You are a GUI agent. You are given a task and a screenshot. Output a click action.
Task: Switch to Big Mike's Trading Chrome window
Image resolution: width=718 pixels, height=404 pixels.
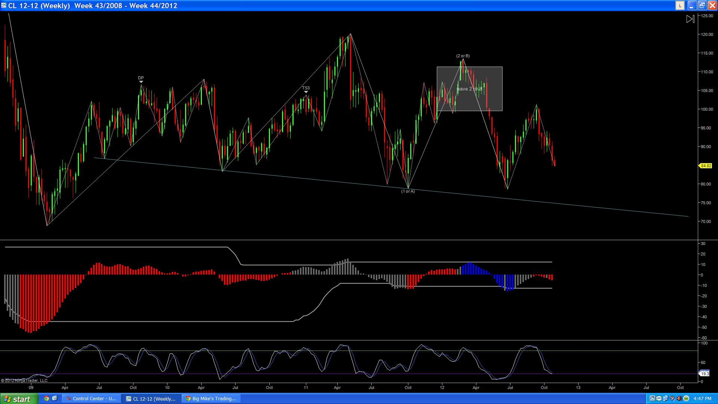tap(211, 399)
